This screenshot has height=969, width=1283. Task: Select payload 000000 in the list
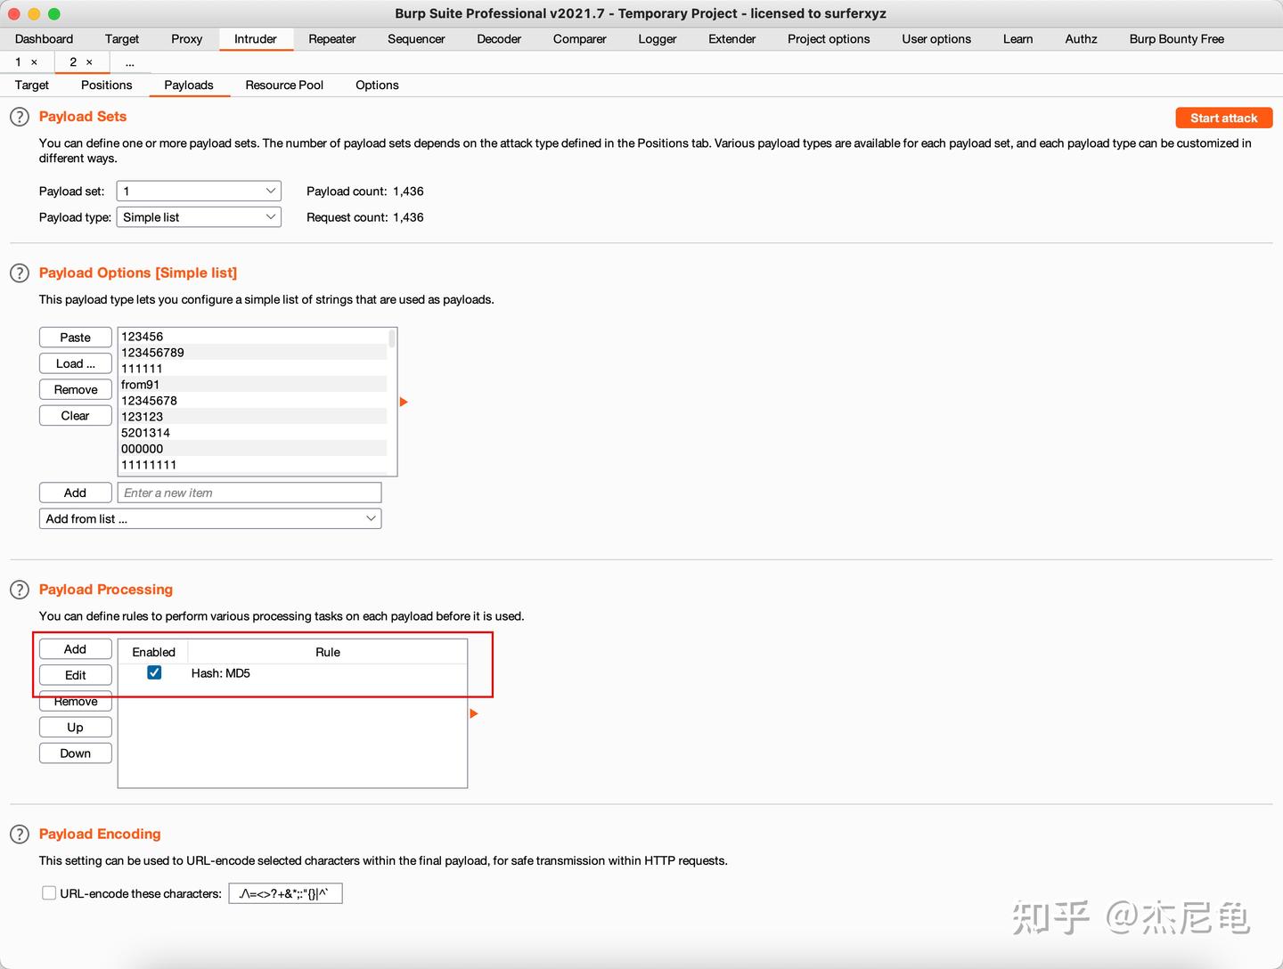point(253,449)
